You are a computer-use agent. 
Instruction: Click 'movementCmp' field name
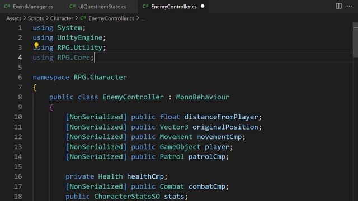pyautogui.click(x=219, y=137)
